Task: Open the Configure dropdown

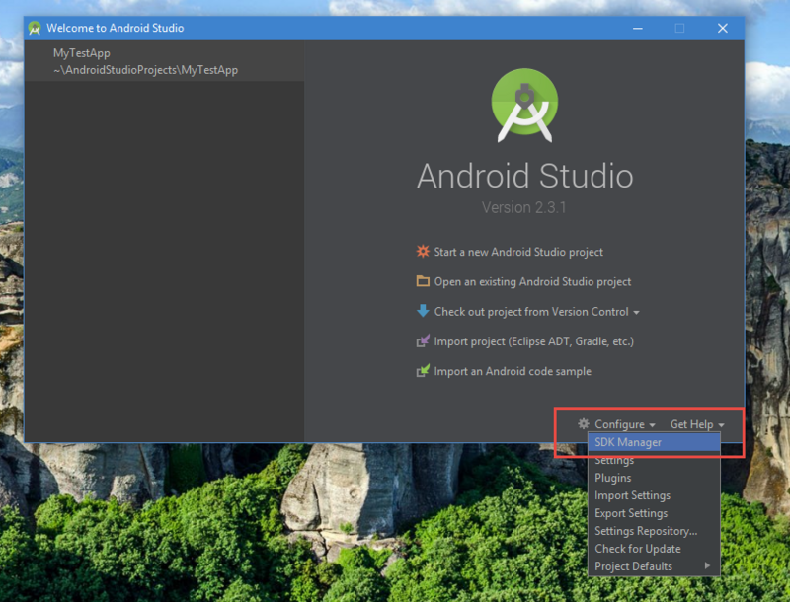Action: (x=625, y=424)
